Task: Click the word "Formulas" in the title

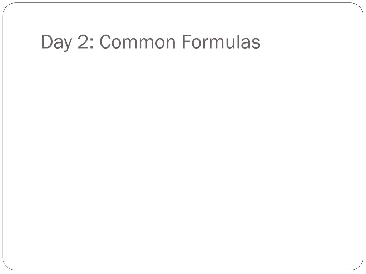Action: coord(221,41)
